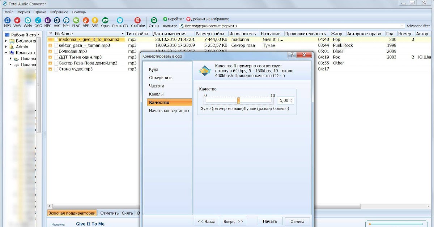The height and width of the screenshot is (227, 434).
Task: Open the Формат menu
Action: 24,12
